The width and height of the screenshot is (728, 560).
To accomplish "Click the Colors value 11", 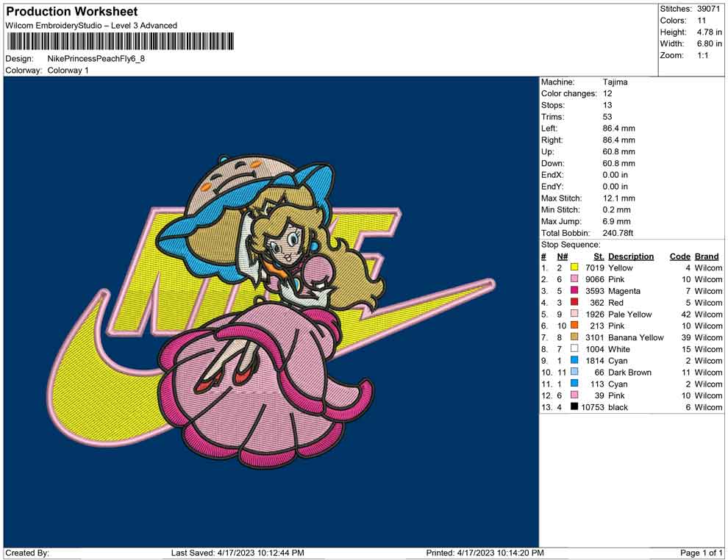I will 702,21.
